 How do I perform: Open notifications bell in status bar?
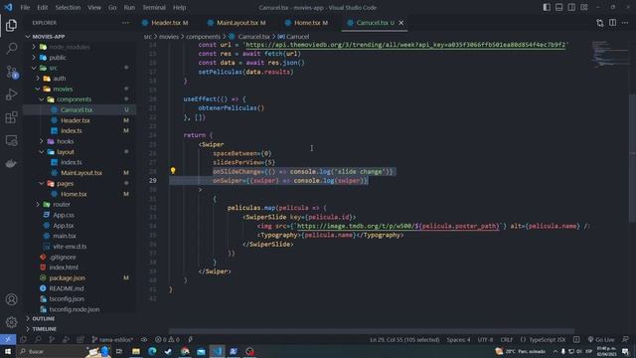[625, 339]
